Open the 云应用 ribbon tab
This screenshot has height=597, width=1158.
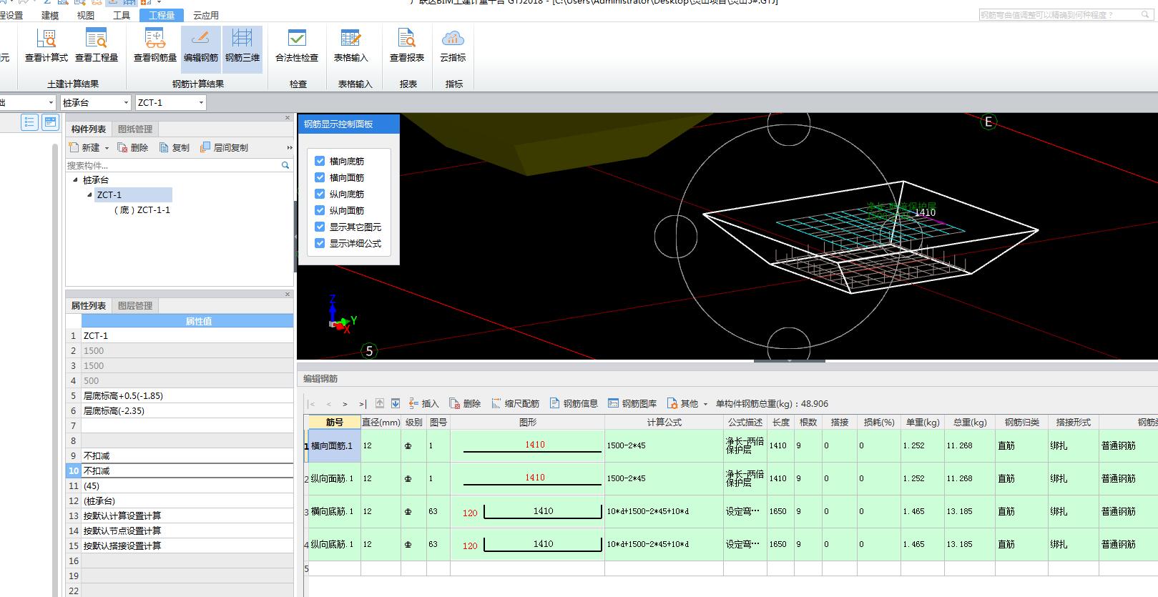pos(206,15)
